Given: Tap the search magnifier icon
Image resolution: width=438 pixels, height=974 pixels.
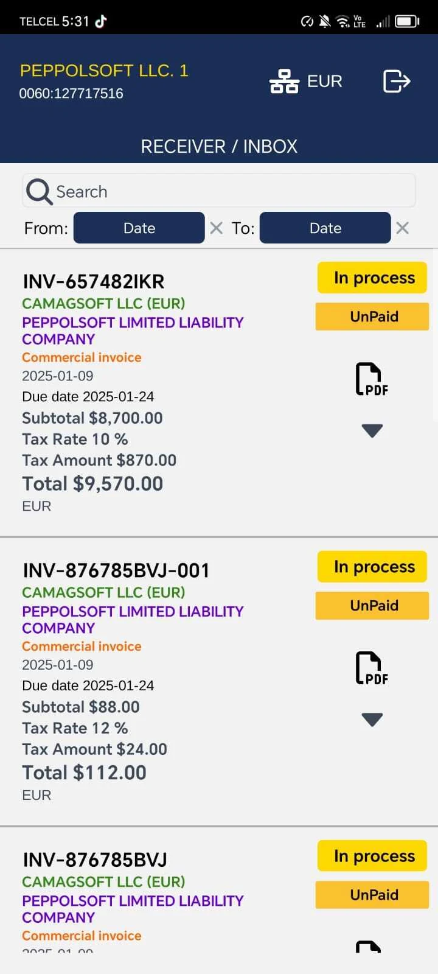Looking at the screenshot, I should [39, 192].
